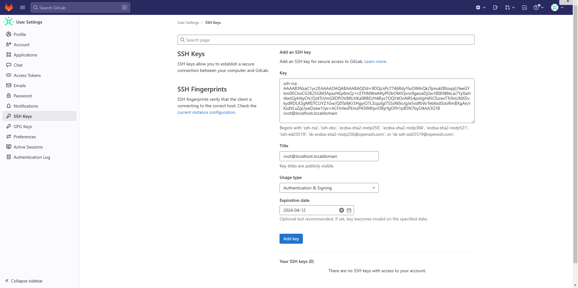Viewport: 578px width, 288px height.
Task: Open the Issues icon in the top bar
Action: 495,7
